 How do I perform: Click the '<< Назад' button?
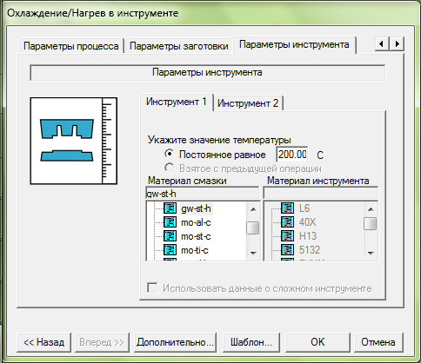pos(43,342)
